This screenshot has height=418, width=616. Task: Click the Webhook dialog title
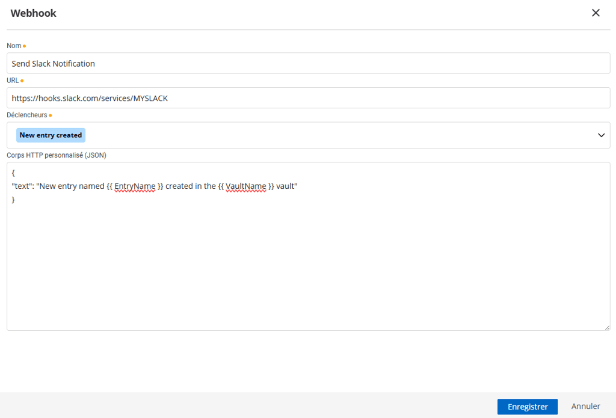pyautogui.click(x=33, y=13)
